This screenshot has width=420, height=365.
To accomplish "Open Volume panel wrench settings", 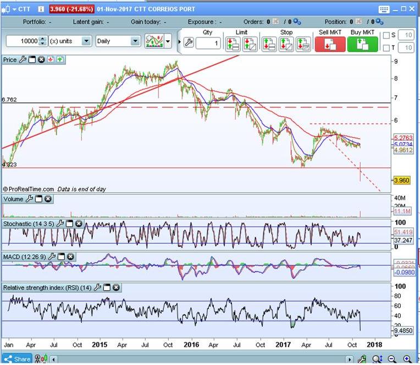I will pyautogui.click(x=29, y=199).
